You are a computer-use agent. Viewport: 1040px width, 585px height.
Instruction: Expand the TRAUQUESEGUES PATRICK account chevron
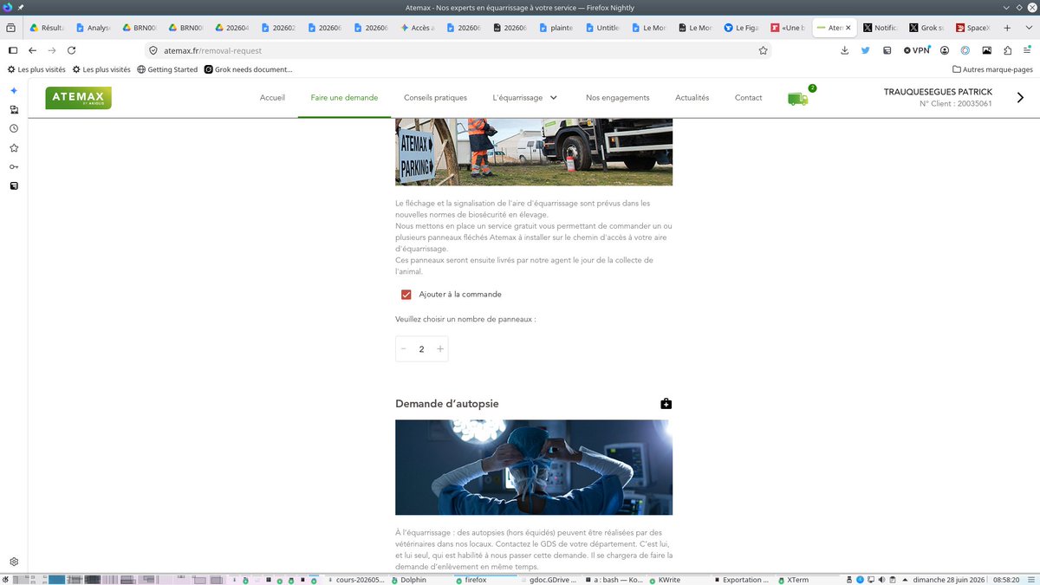1020,98
